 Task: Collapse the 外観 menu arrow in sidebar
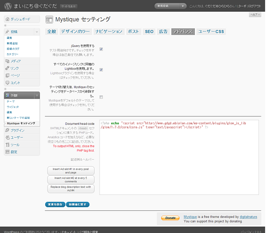click(37, 95)
